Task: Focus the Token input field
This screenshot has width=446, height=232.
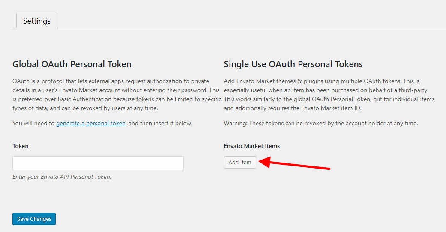Action: [x=98, y=163]
